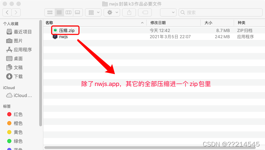
Task: Click the 标签 section header
Action: (x=7, y=106)
